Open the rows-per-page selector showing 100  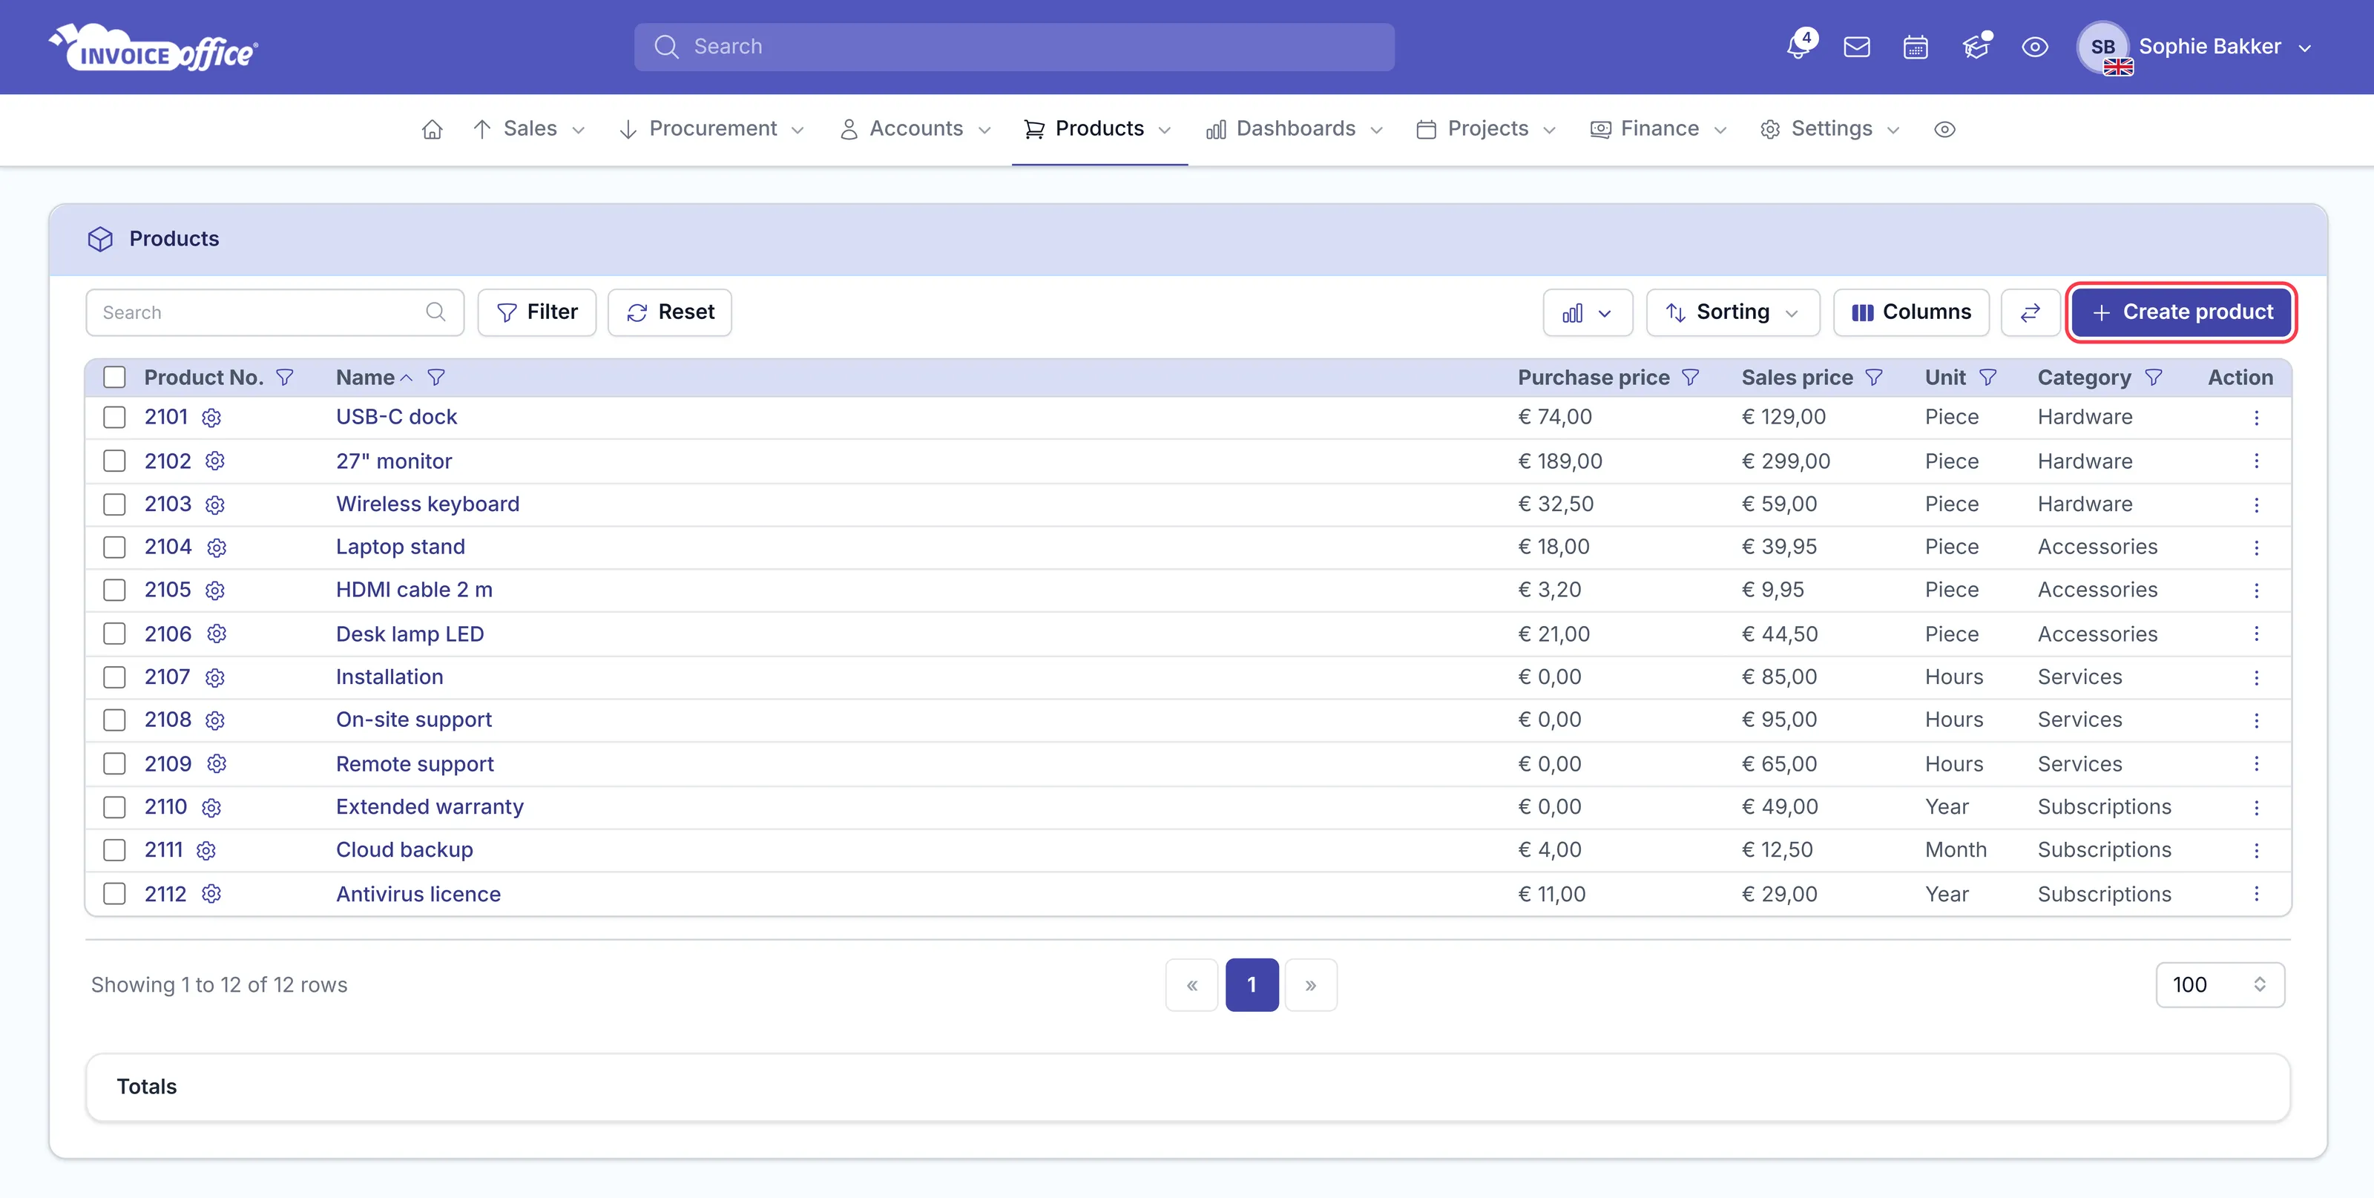[x=2219, y=984]
